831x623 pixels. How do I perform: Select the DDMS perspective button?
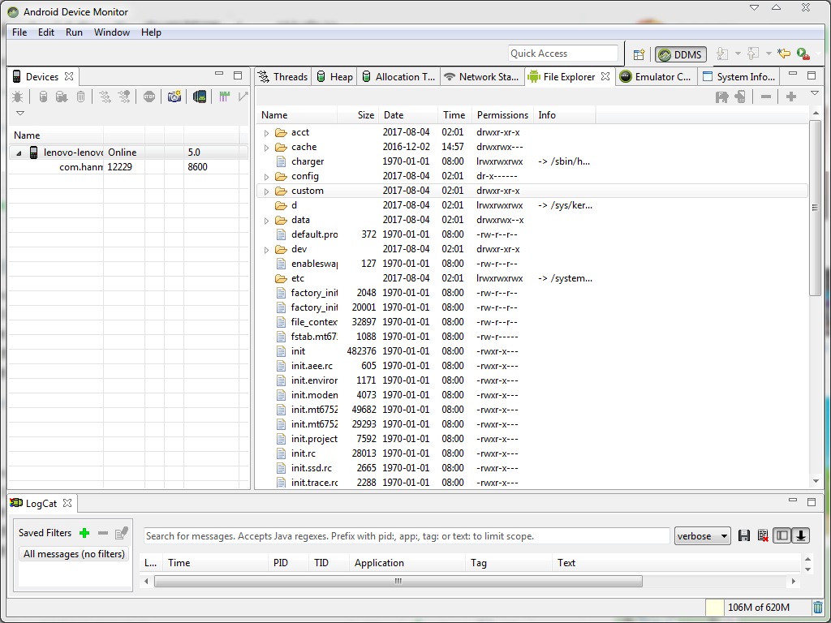(681, 54)
